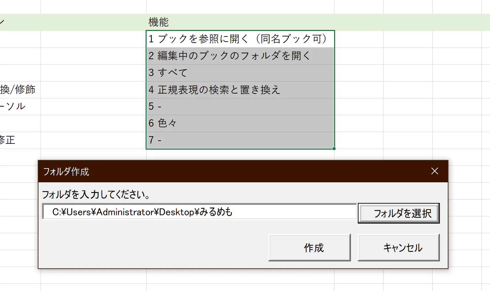
Task: Select cell '7 -'
Action: pos(240,140)
